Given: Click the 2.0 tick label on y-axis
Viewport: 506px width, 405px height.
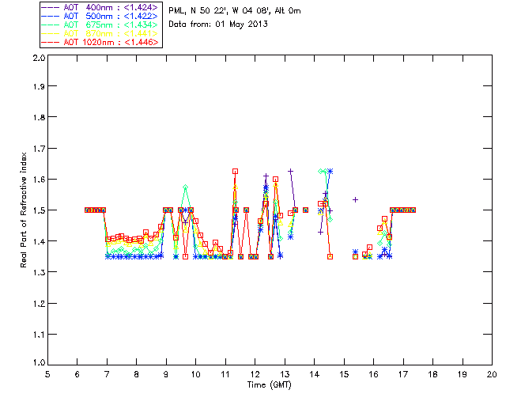Looking at the screenshot, I should [x=39, y=58].
